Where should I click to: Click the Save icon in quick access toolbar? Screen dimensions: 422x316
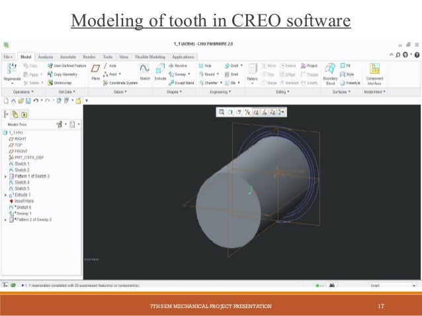click(28, 101)
